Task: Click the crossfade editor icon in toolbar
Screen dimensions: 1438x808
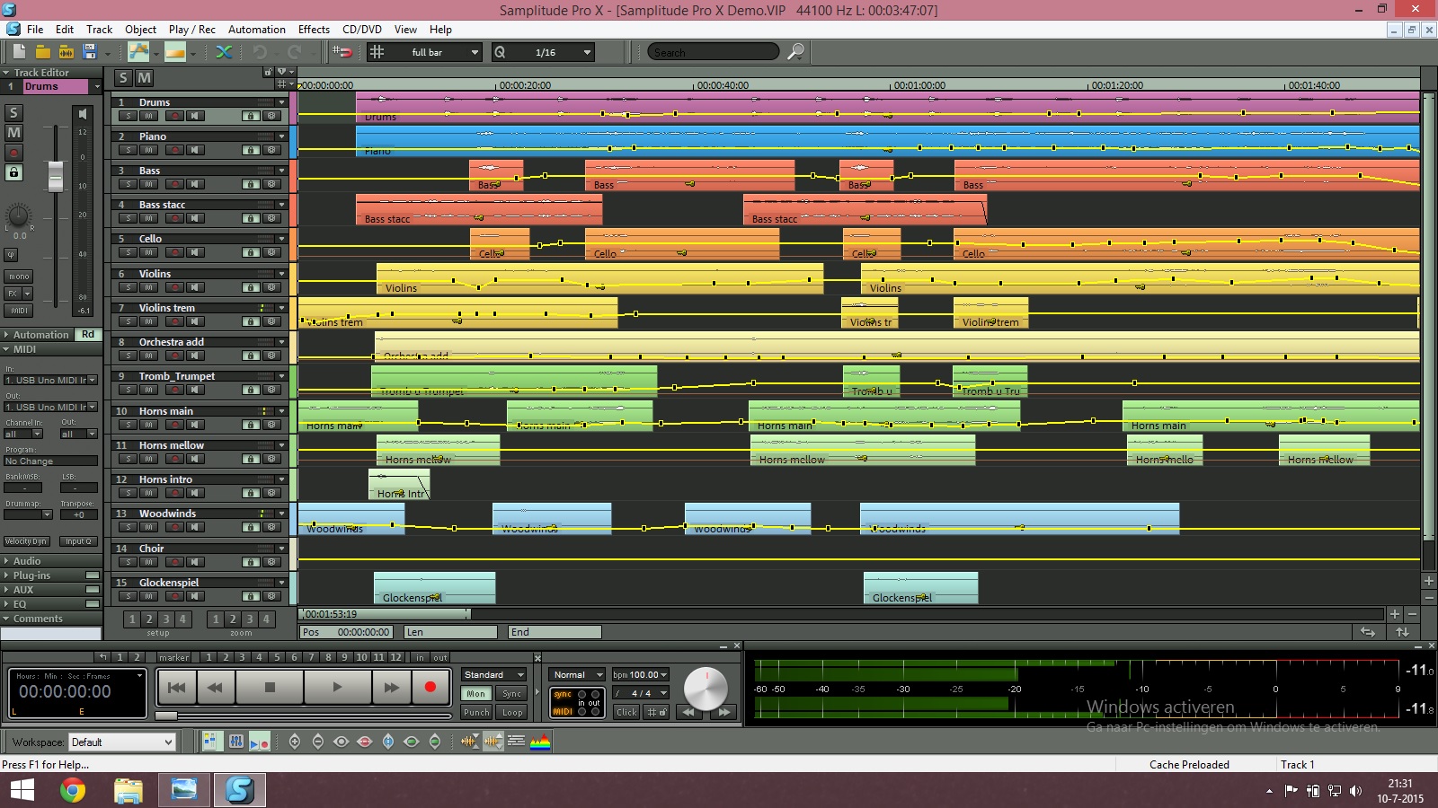Action: point(224,52)
